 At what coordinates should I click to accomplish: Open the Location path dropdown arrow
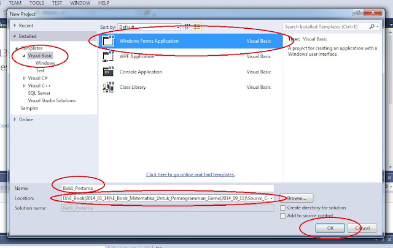[x=271, y=198]
